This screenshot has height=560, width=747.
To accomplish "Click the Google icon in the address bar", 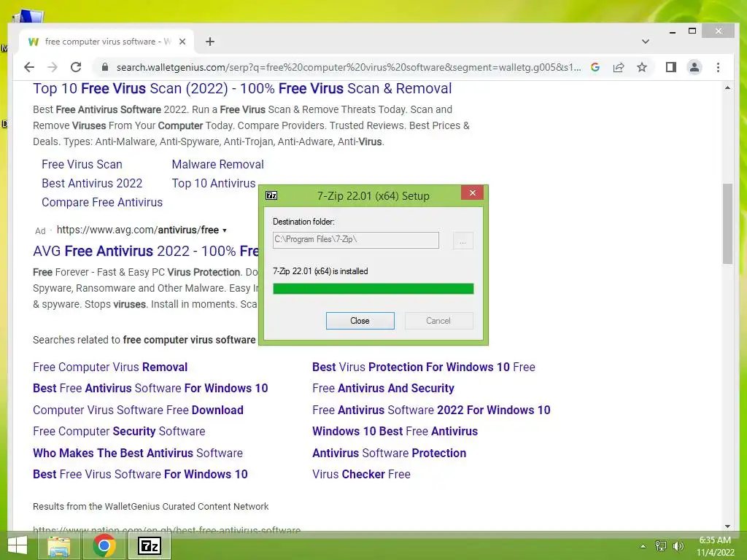I will coord(595,67).
